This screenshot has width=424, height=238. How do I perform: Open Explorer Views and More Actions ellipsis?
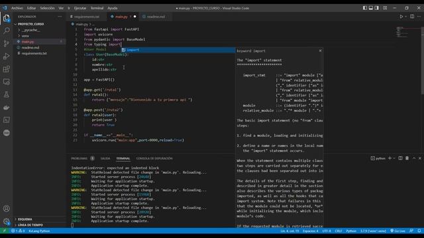tap(60, 17)
